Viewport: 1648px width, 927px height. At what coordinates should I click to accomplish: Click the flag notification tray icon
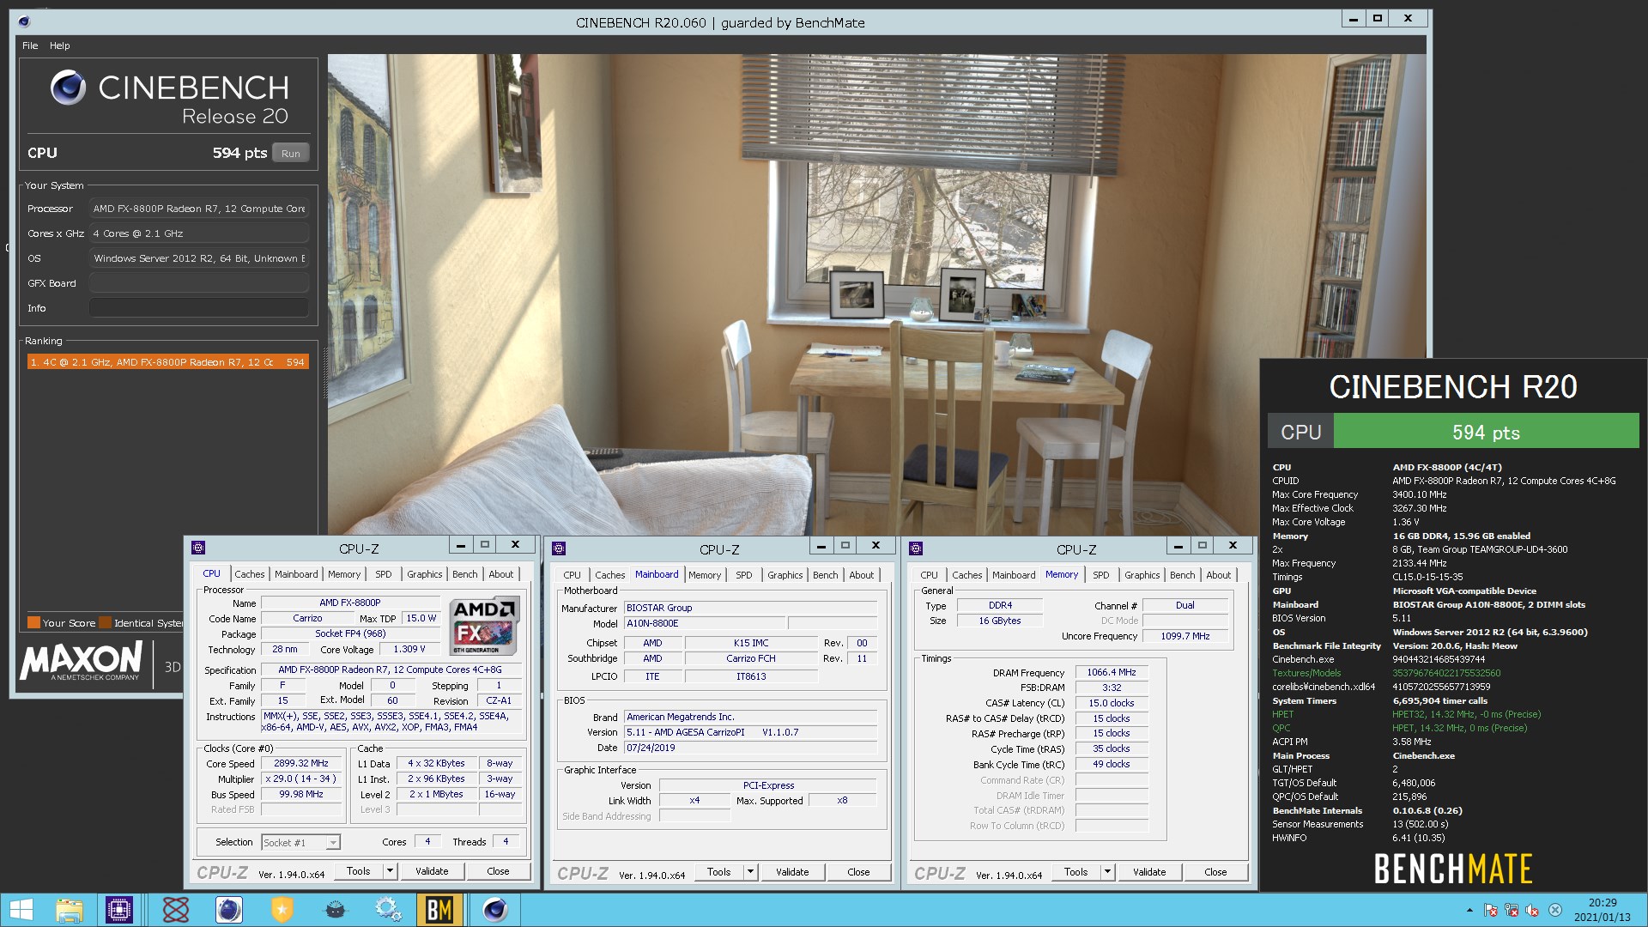point(1491,911)
